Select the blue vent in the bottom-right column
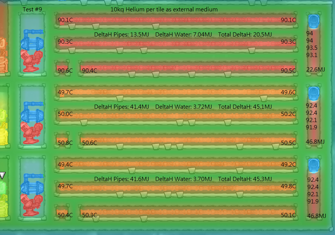 point(313,165)
